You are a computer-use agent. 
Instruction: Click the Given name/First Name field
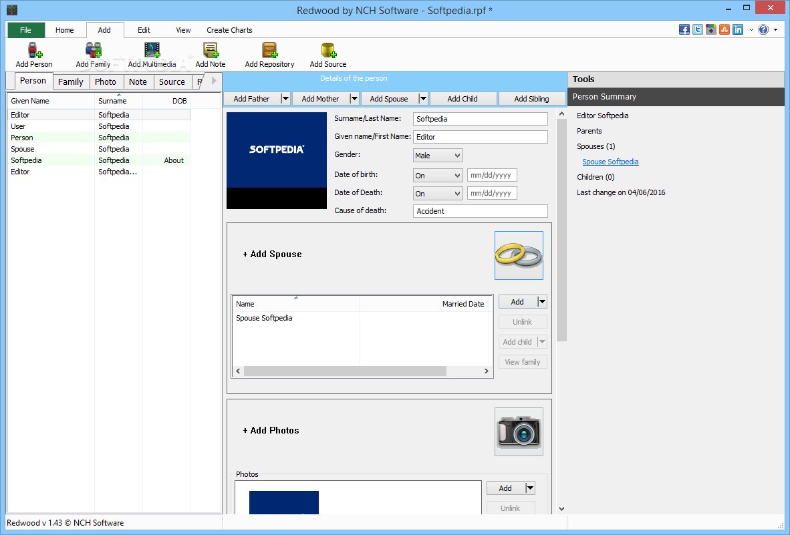pos(480,137)
